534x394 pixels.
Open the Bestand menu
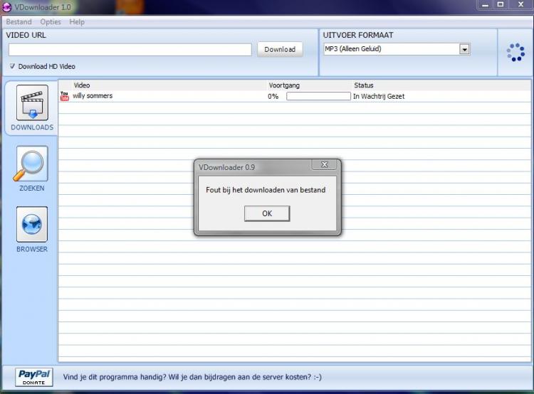point(19,22)
